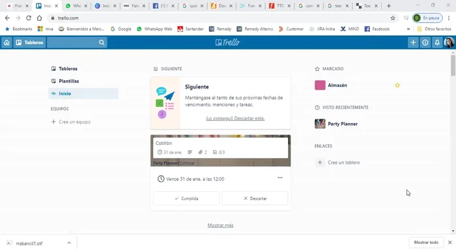
Task: Click the Descartar button
Action: [x=255, y=198]
